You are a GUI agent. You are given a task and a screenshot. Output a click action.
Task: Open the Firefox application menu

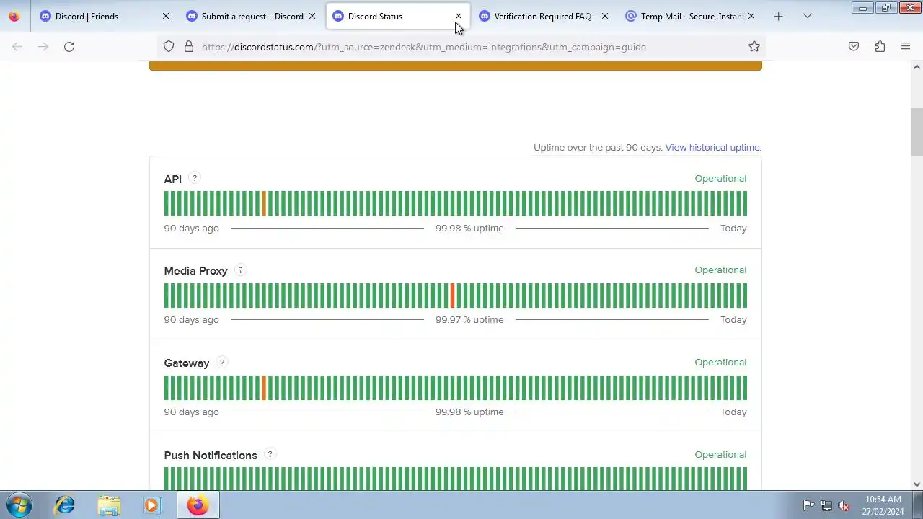[906, 47]
